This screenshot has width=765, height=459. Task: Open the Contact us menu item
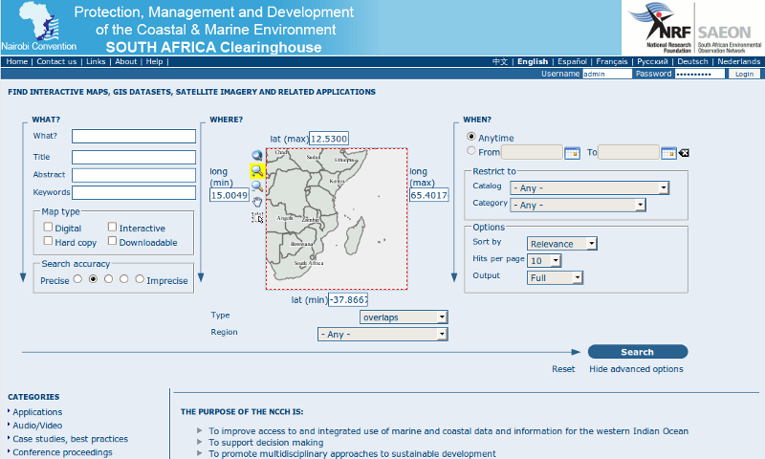pos(56,61)
